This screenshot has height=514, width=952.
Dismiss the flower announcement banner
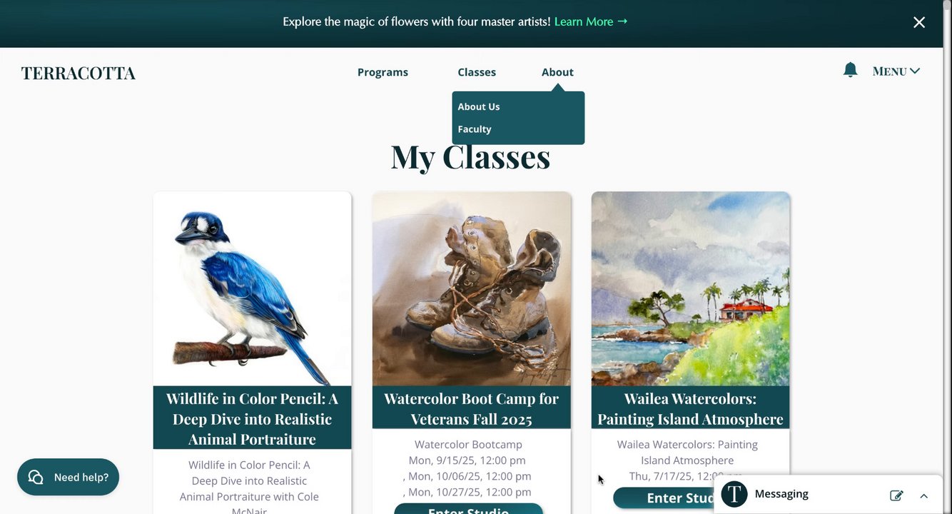919,22
